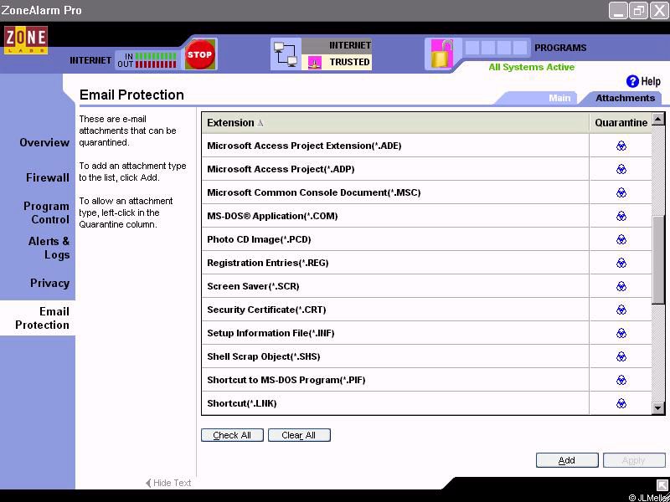Click the corner resize arrow icon
The image size is (670, 502).
tap(662, 485)
